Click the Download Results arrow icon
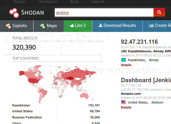 (101, 25)
